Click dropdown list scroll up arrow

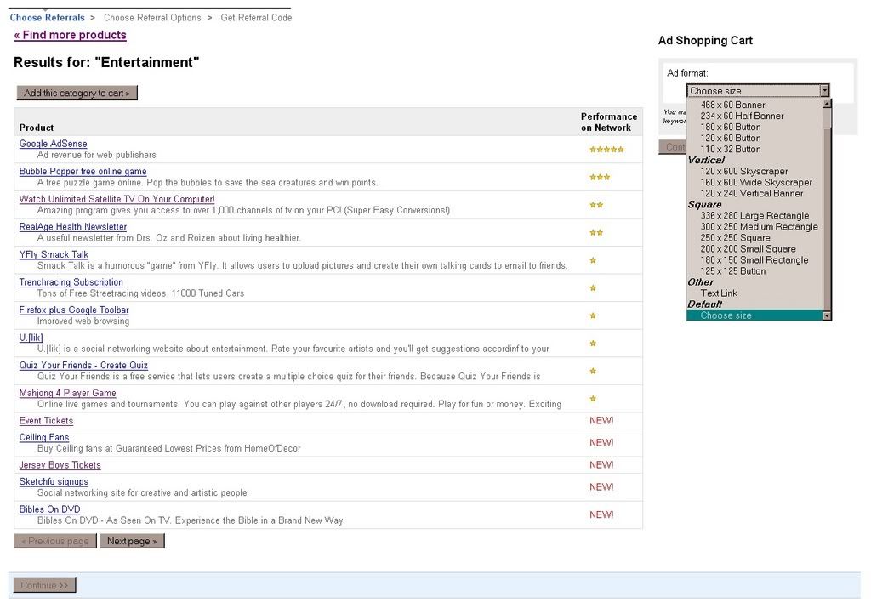pos(827,104)
